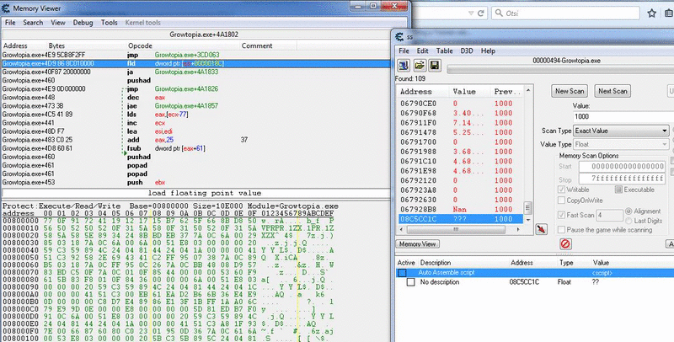This screenshot has height=342, width=674.
Task: Toggle the Fast Scan checkbox
Action: pos(562,215)
